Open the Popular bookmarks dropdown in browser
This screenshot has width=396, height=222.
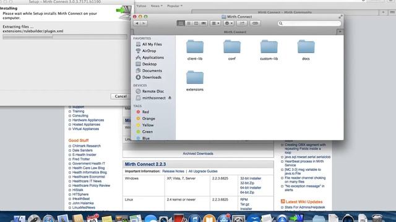174,6
